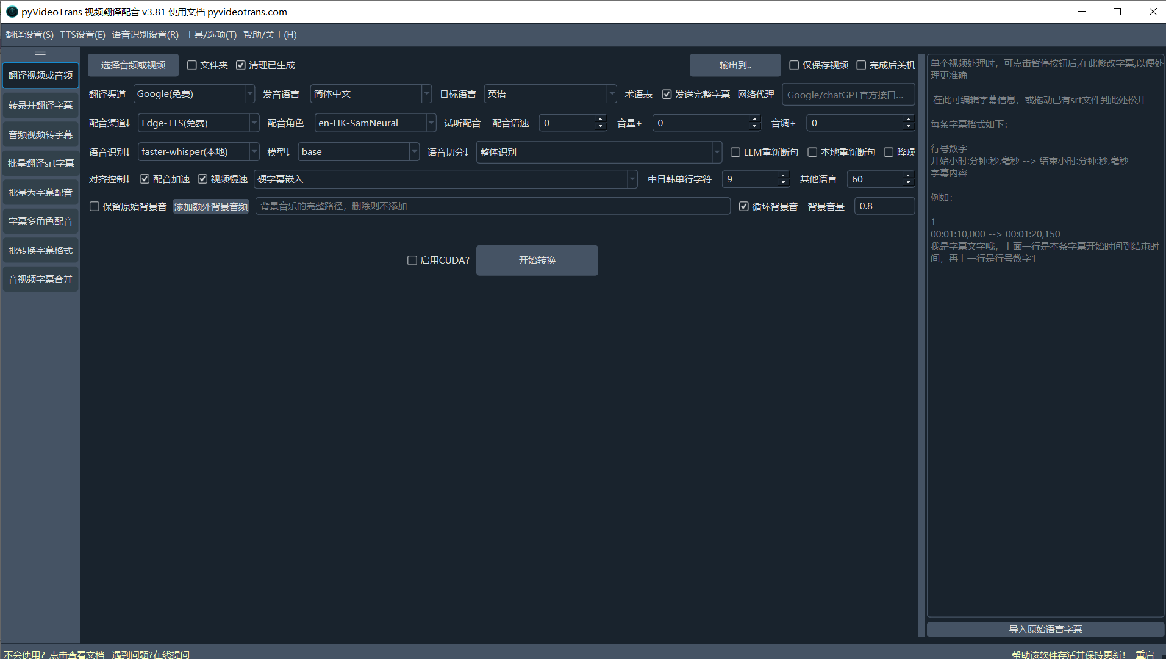Expand the 硬字幕嵌入 subtitle mode dropdown
Image resolution: width=1166 pixels, height=659 pixels.
[632, 179]
